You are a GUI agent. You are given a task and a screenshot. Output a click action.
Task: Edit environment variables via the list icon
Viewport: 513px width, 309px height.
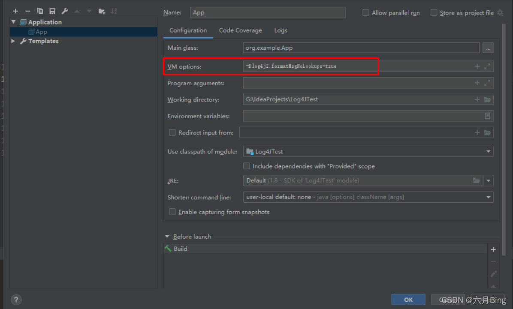coord(487,116)
